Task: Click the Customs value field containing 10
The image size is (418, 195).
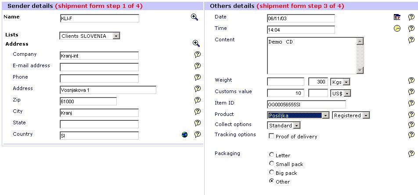Action: click(285, 93)
